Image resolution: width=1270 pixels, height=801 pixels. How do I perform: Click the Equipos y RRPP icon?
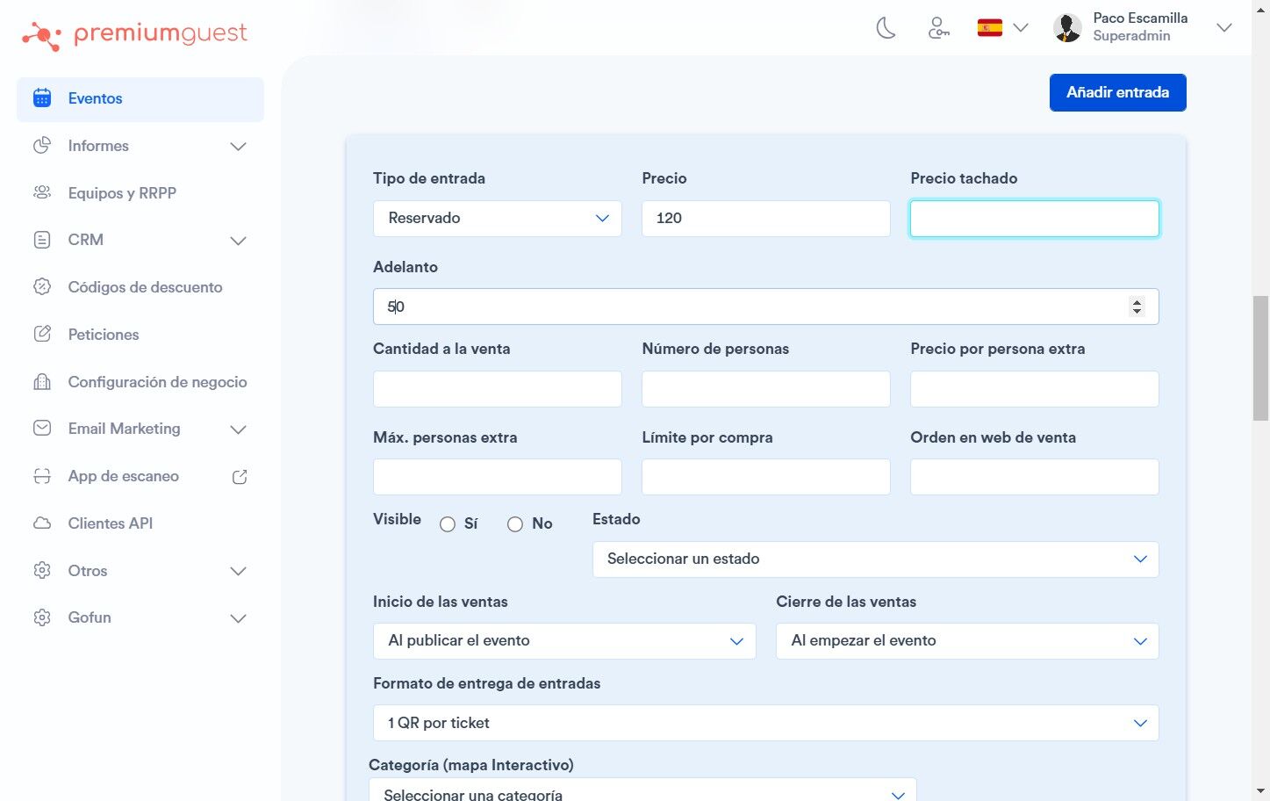pos(42,192)
